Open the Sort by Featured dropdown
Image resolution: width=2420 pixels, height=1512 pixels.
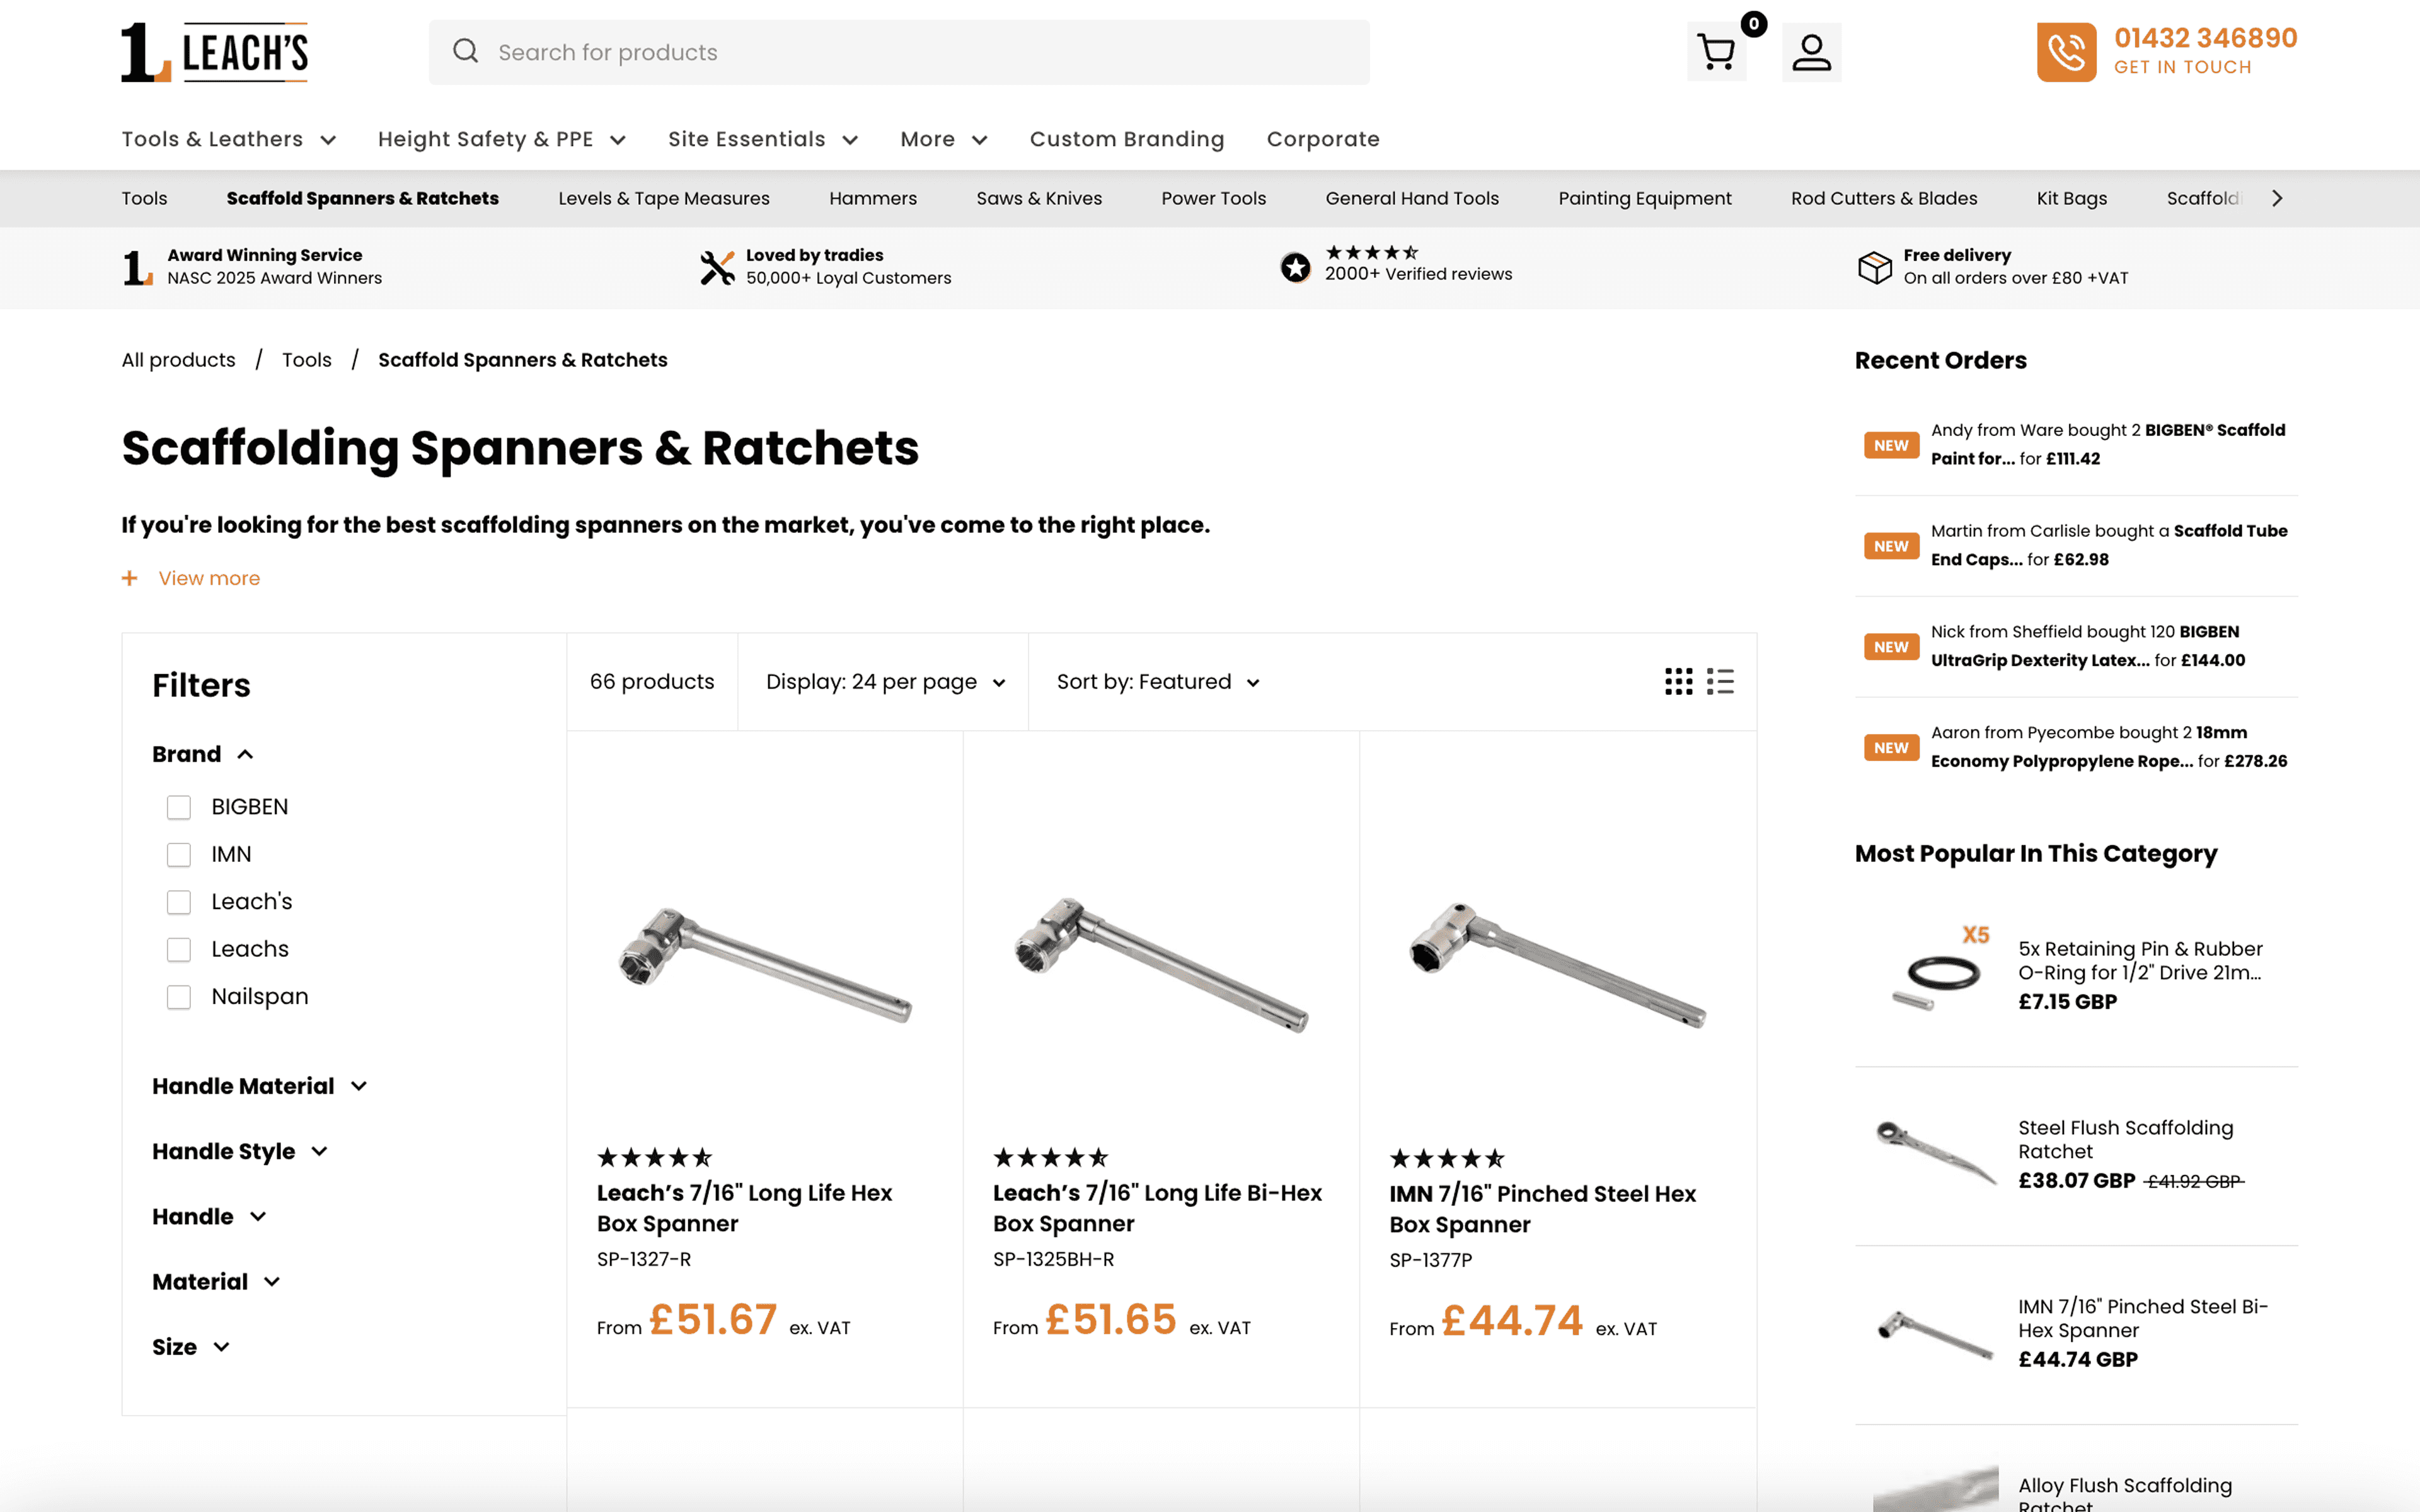pyautogui.click(x=1157, y=682)
